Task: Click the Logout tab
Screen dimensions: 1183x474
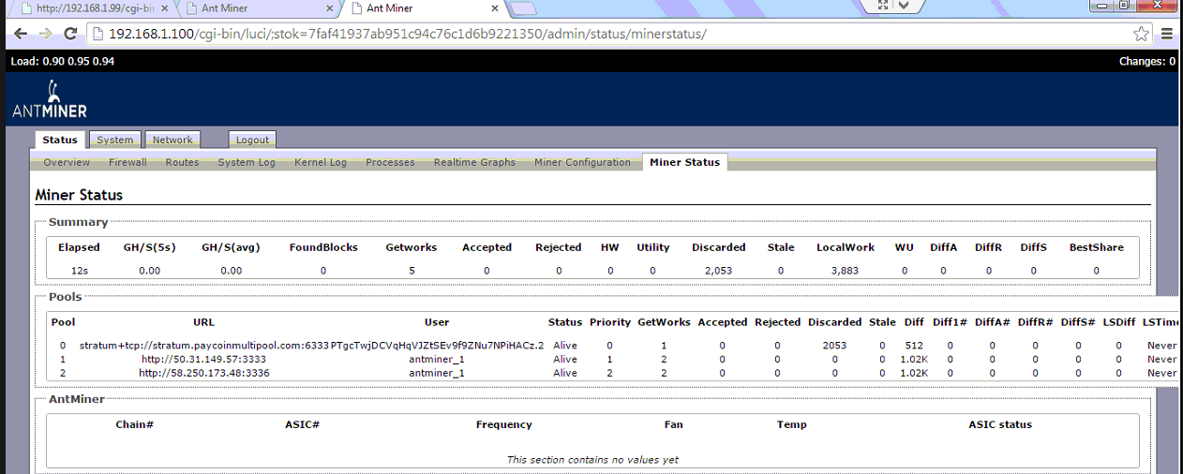Action: tap(252, 140)
